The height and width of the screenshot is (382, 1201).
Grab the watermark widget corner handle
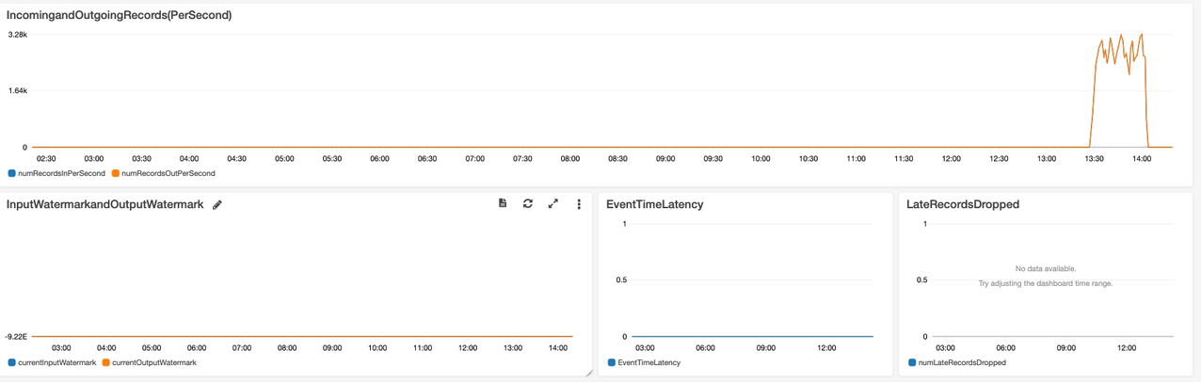(588, 374)
